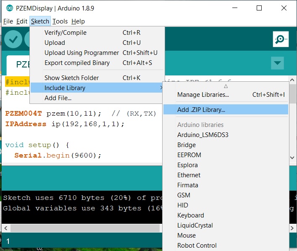Expand the Include Library submenu
This screenshot has height=251, width=297.
(x=97, y=88)
